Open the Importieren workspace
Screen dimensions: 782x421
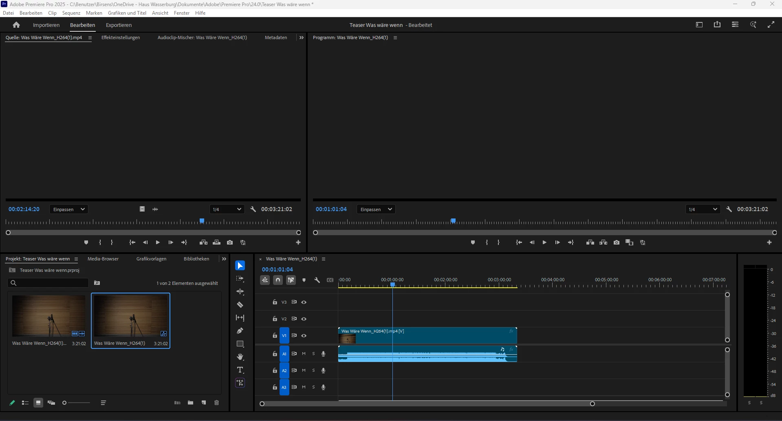46,25
